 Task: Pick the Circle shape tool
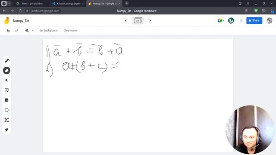point(7,110)
